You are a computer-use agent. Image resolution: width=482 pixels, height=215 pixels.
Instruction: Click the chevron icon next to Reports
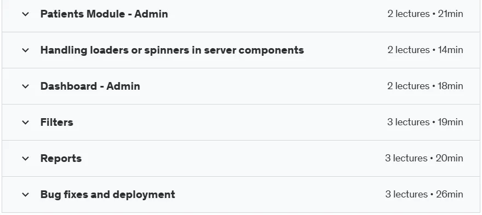[26, 159]
